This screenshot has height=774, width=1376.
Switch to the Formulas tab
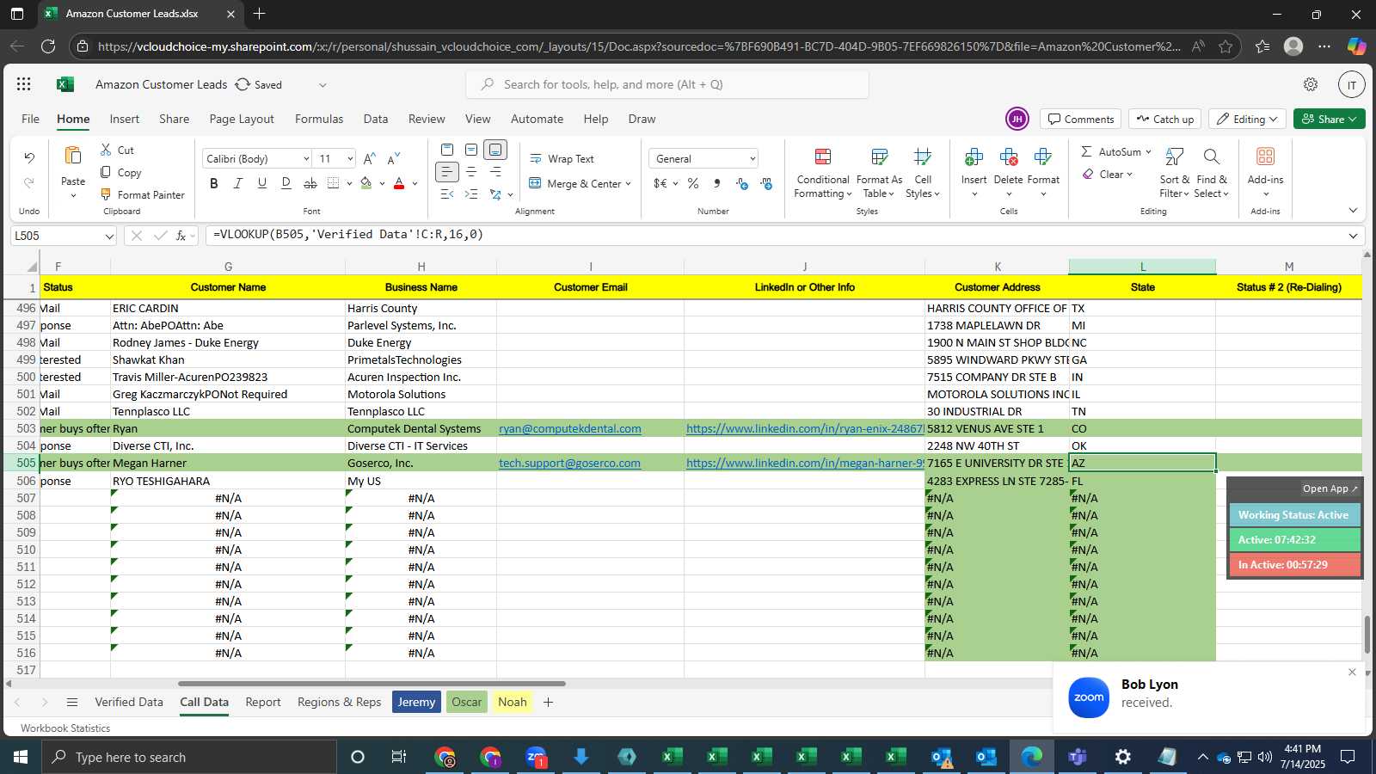click(x=319, y=119)
